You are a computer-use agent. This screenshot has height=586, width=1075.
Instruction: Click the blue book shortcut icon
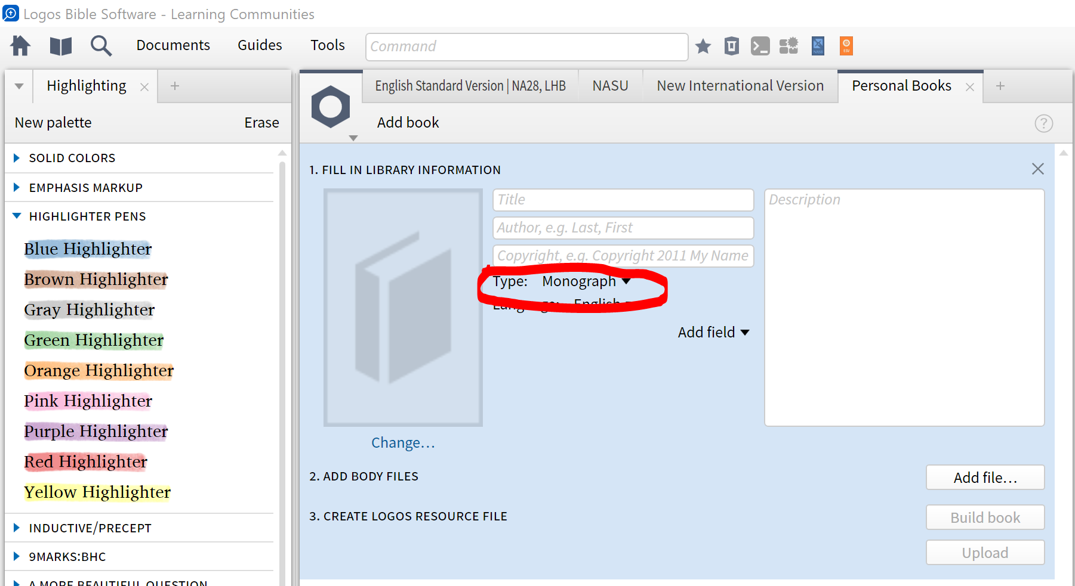818,46
